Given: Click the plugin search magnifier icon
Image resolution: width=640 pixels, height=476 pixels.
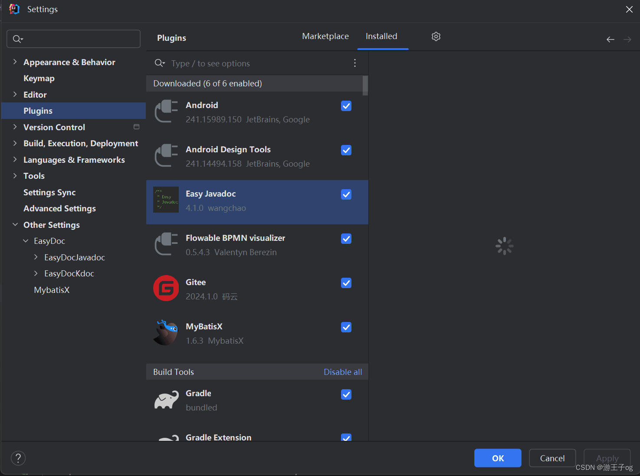Looking at the screenshot, I should point(160,63).
